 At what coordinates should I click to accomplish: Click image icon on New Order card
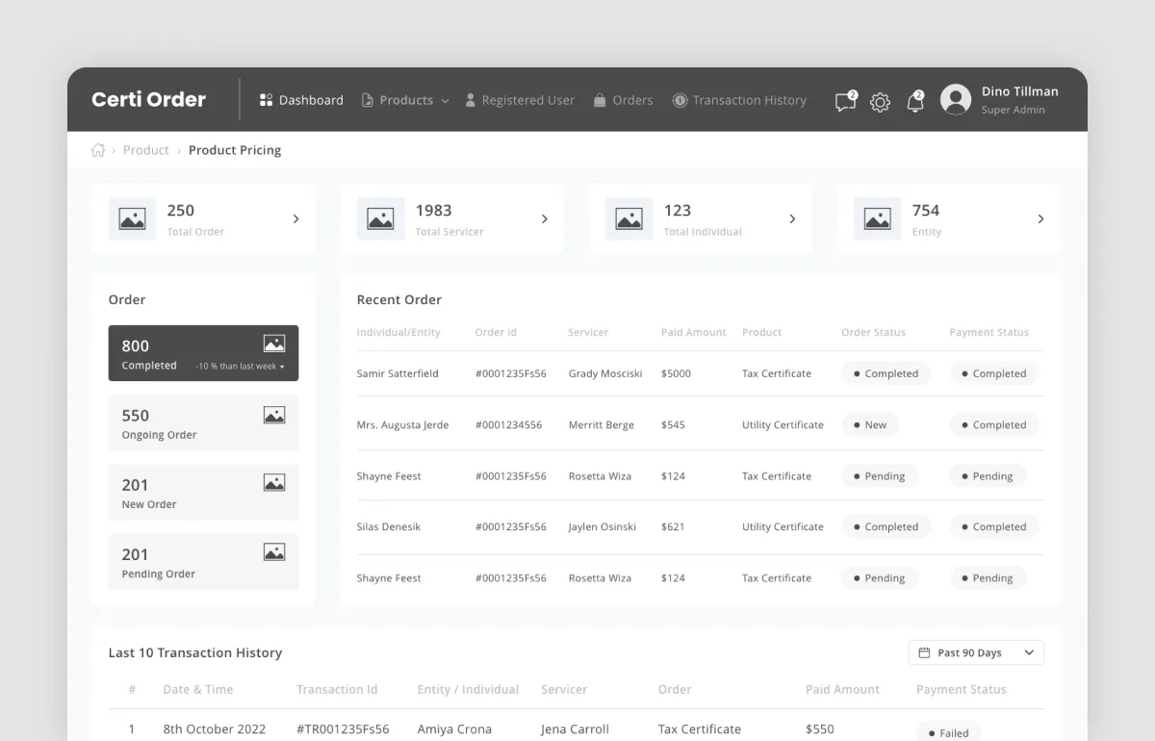tap(274, 482)
